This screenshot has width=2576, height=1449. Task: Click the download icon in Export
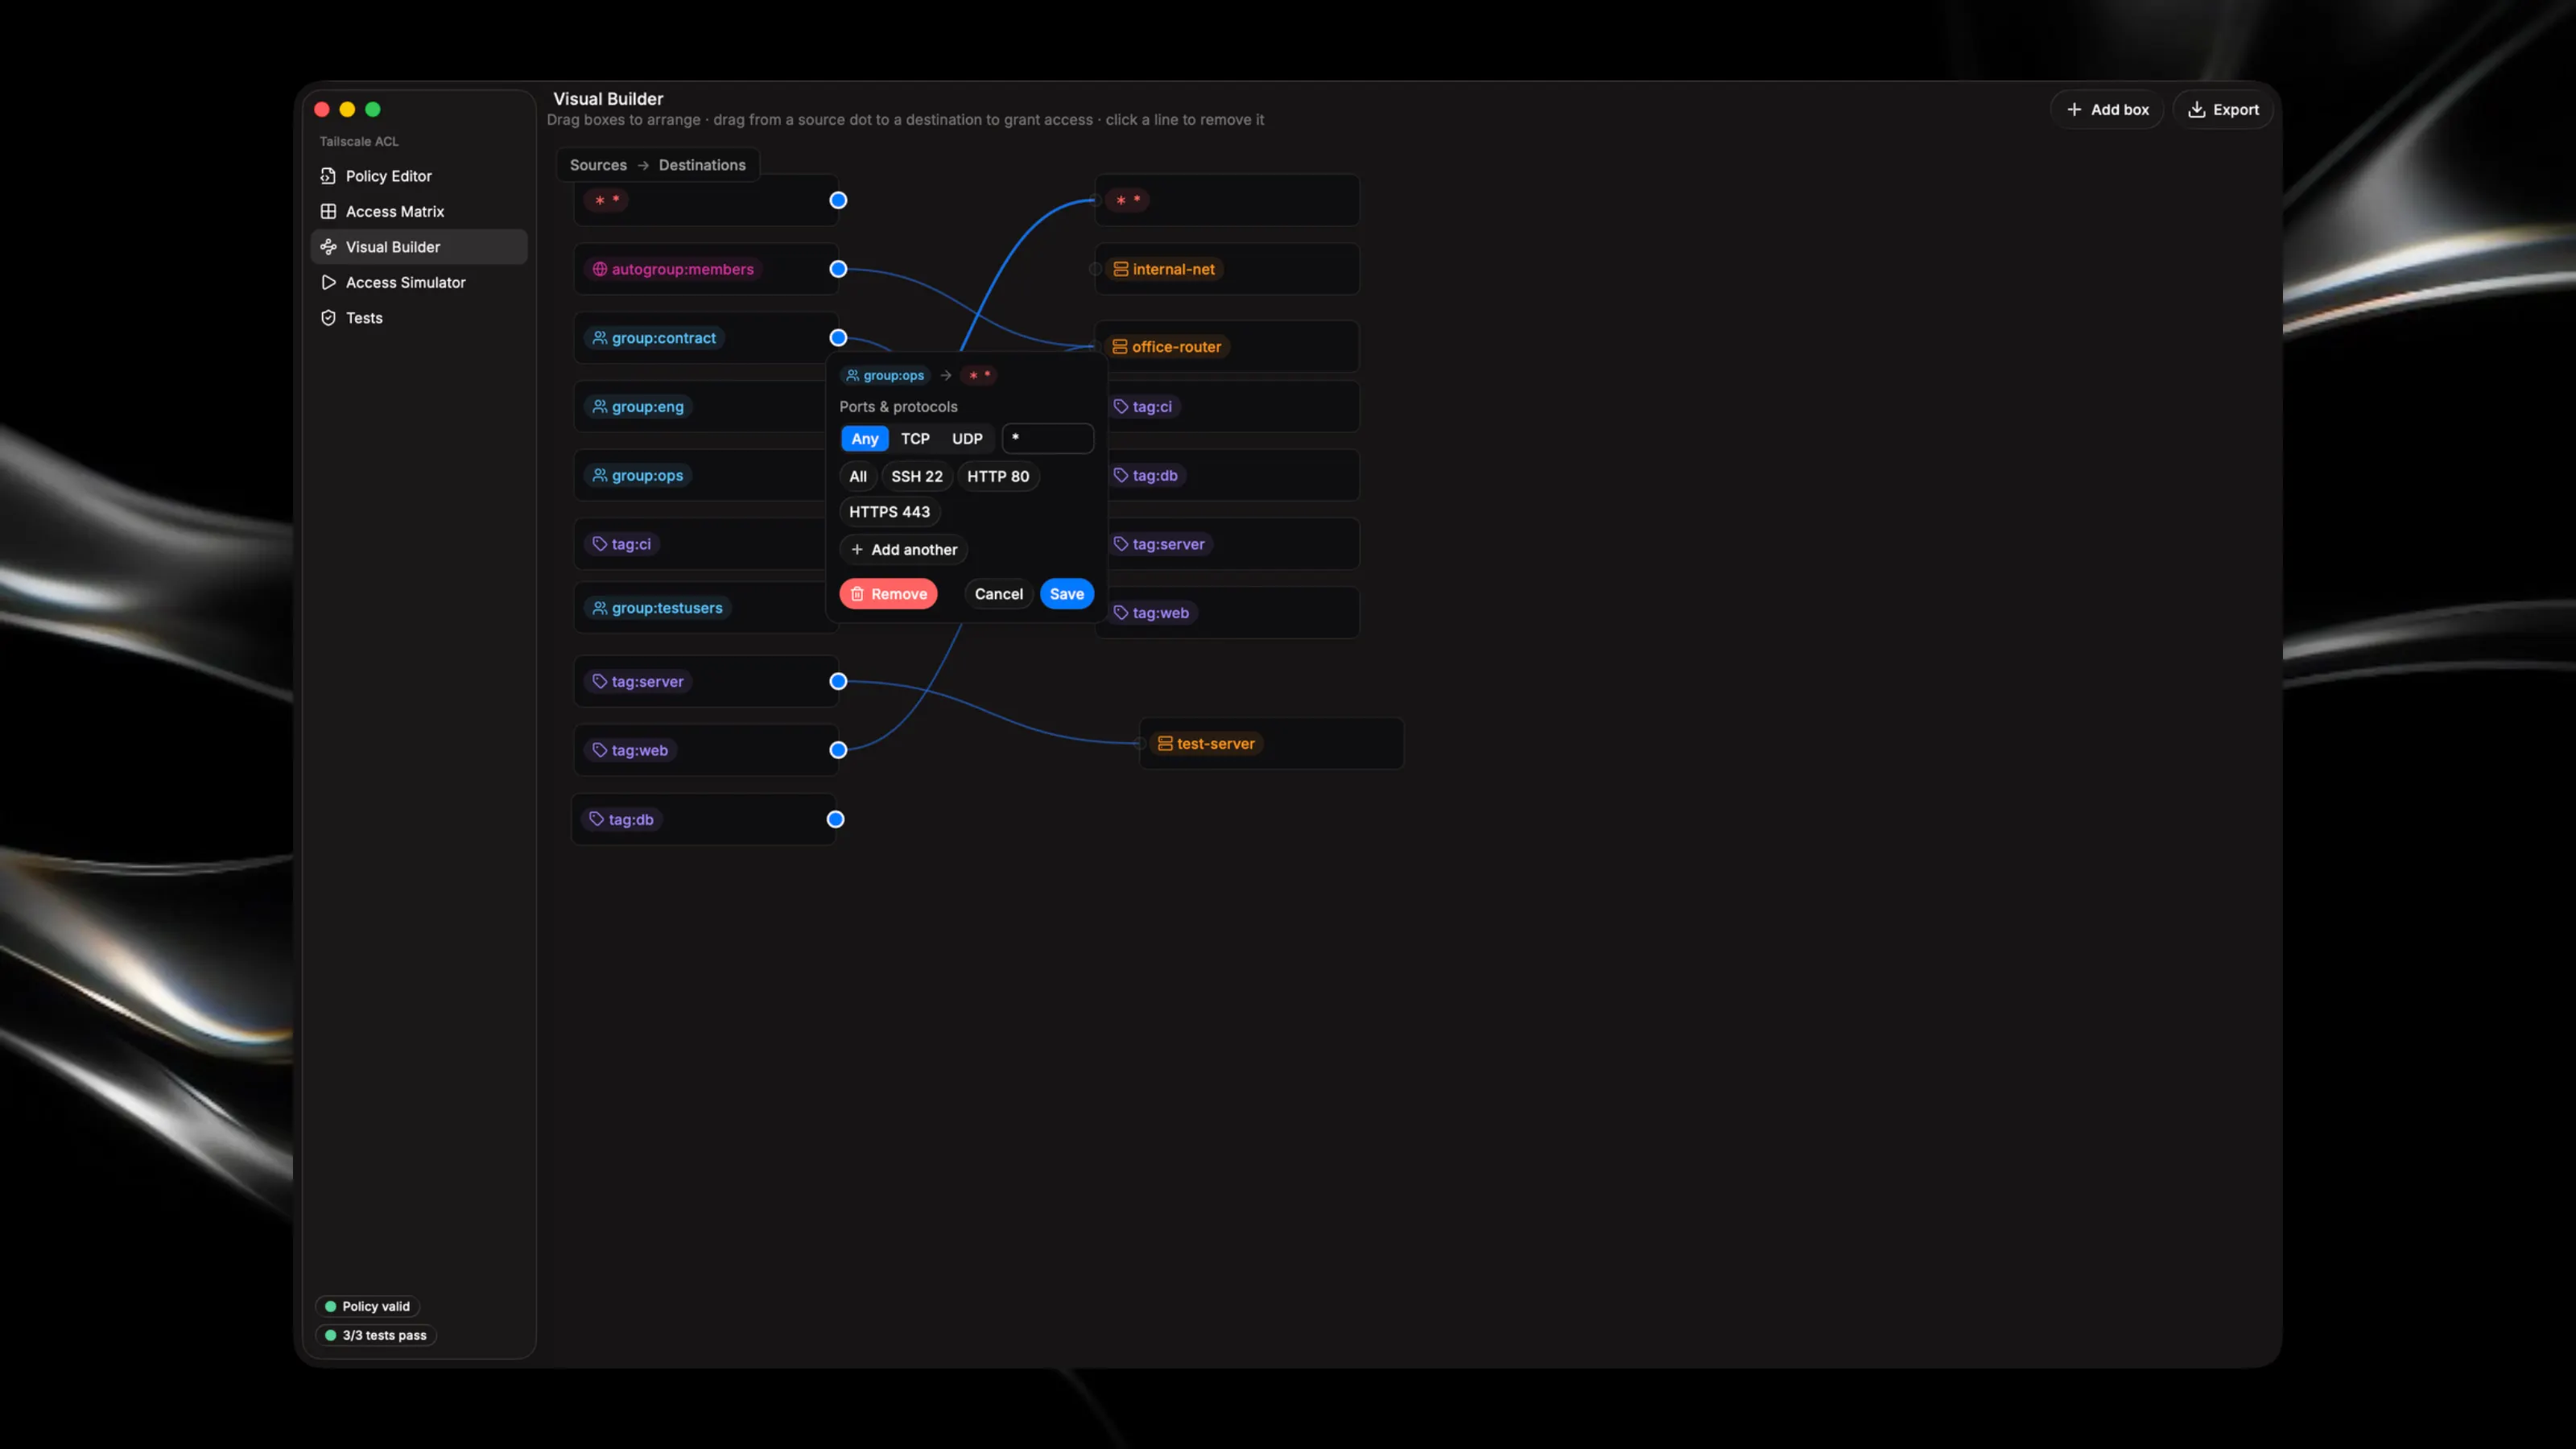click(x=2196, y=110)
